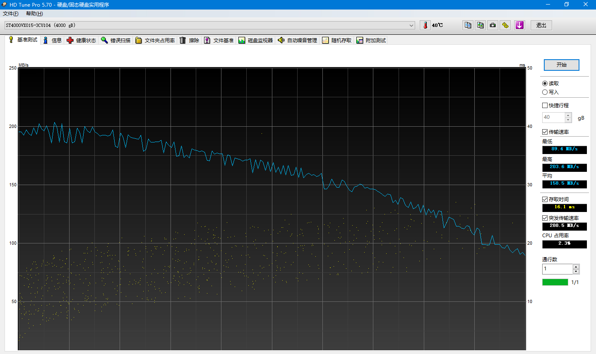Switch to the 随机存取 random access tab
Viewport: 596px width, 354px height.
pyautogui.click(x=337, y=40)
